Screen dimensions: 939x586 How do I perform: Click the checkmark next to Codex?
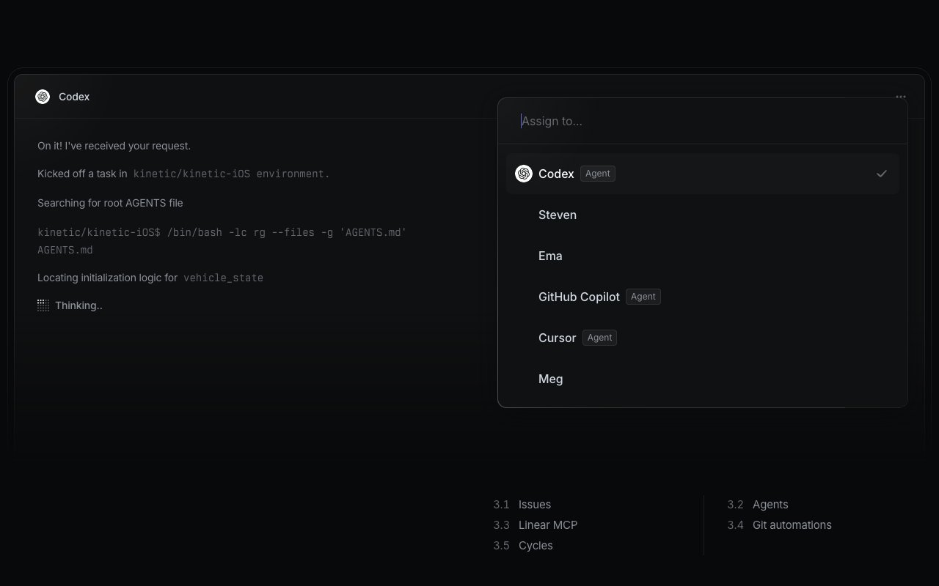pyautogui.click(x=882, y=174)
